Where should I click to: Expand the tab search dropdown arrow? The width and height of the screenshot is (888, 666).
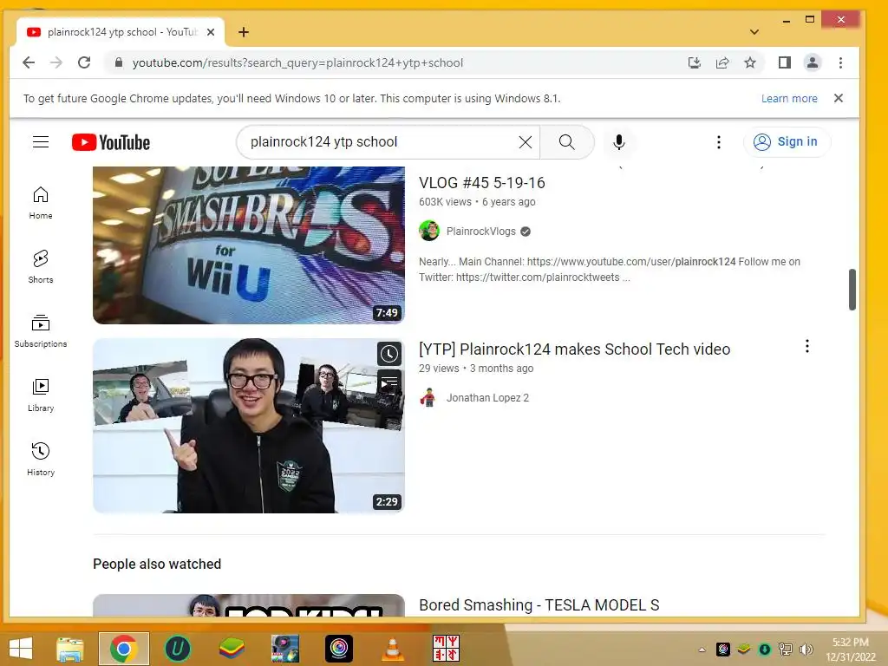click(x=754, y=32)
